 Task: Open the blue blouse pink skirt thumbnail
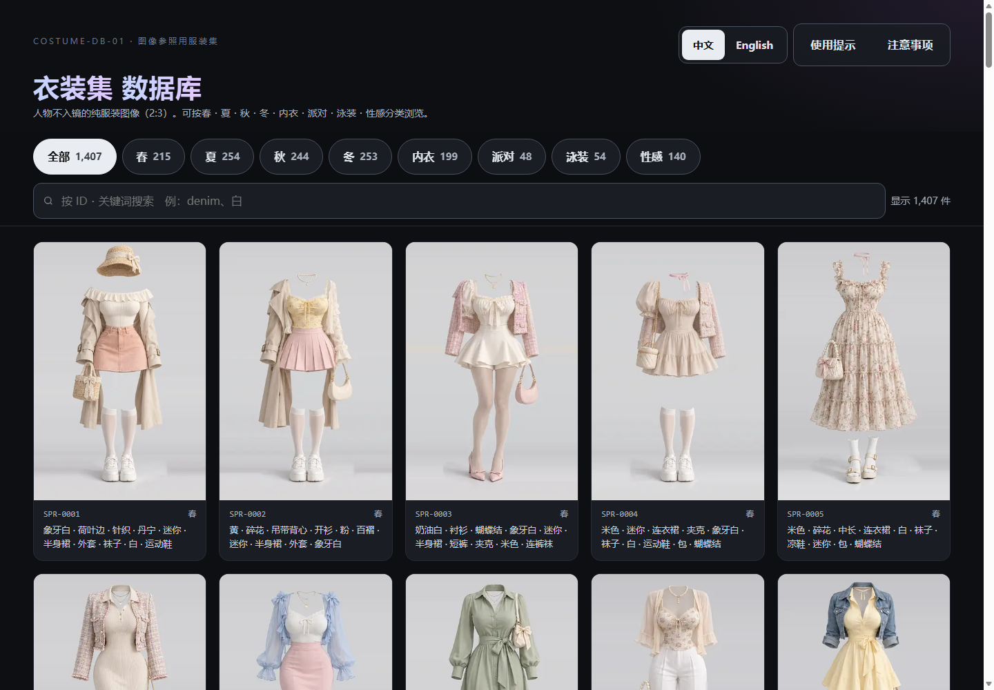(x=306, y=632)
